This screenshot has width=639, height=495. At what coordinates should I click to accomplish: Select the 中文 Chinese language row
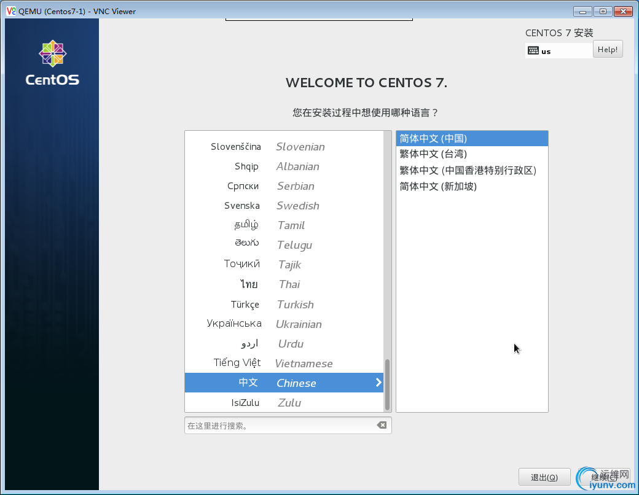tap(284, 383)
